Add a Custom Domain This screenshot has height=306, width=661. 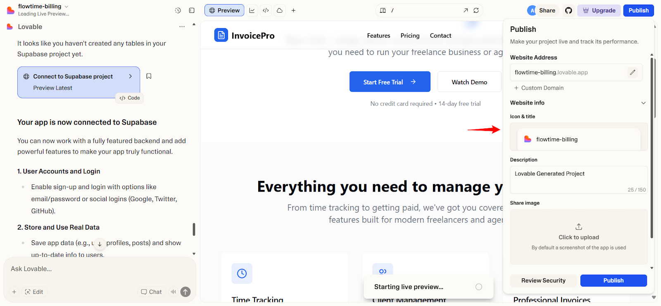(x=539, y=88)
